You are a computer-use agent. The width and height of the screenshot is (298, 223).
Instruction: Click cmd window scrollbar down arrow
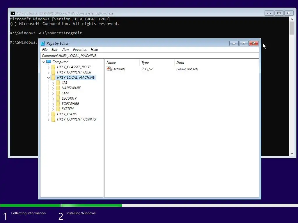coord(292,154)
